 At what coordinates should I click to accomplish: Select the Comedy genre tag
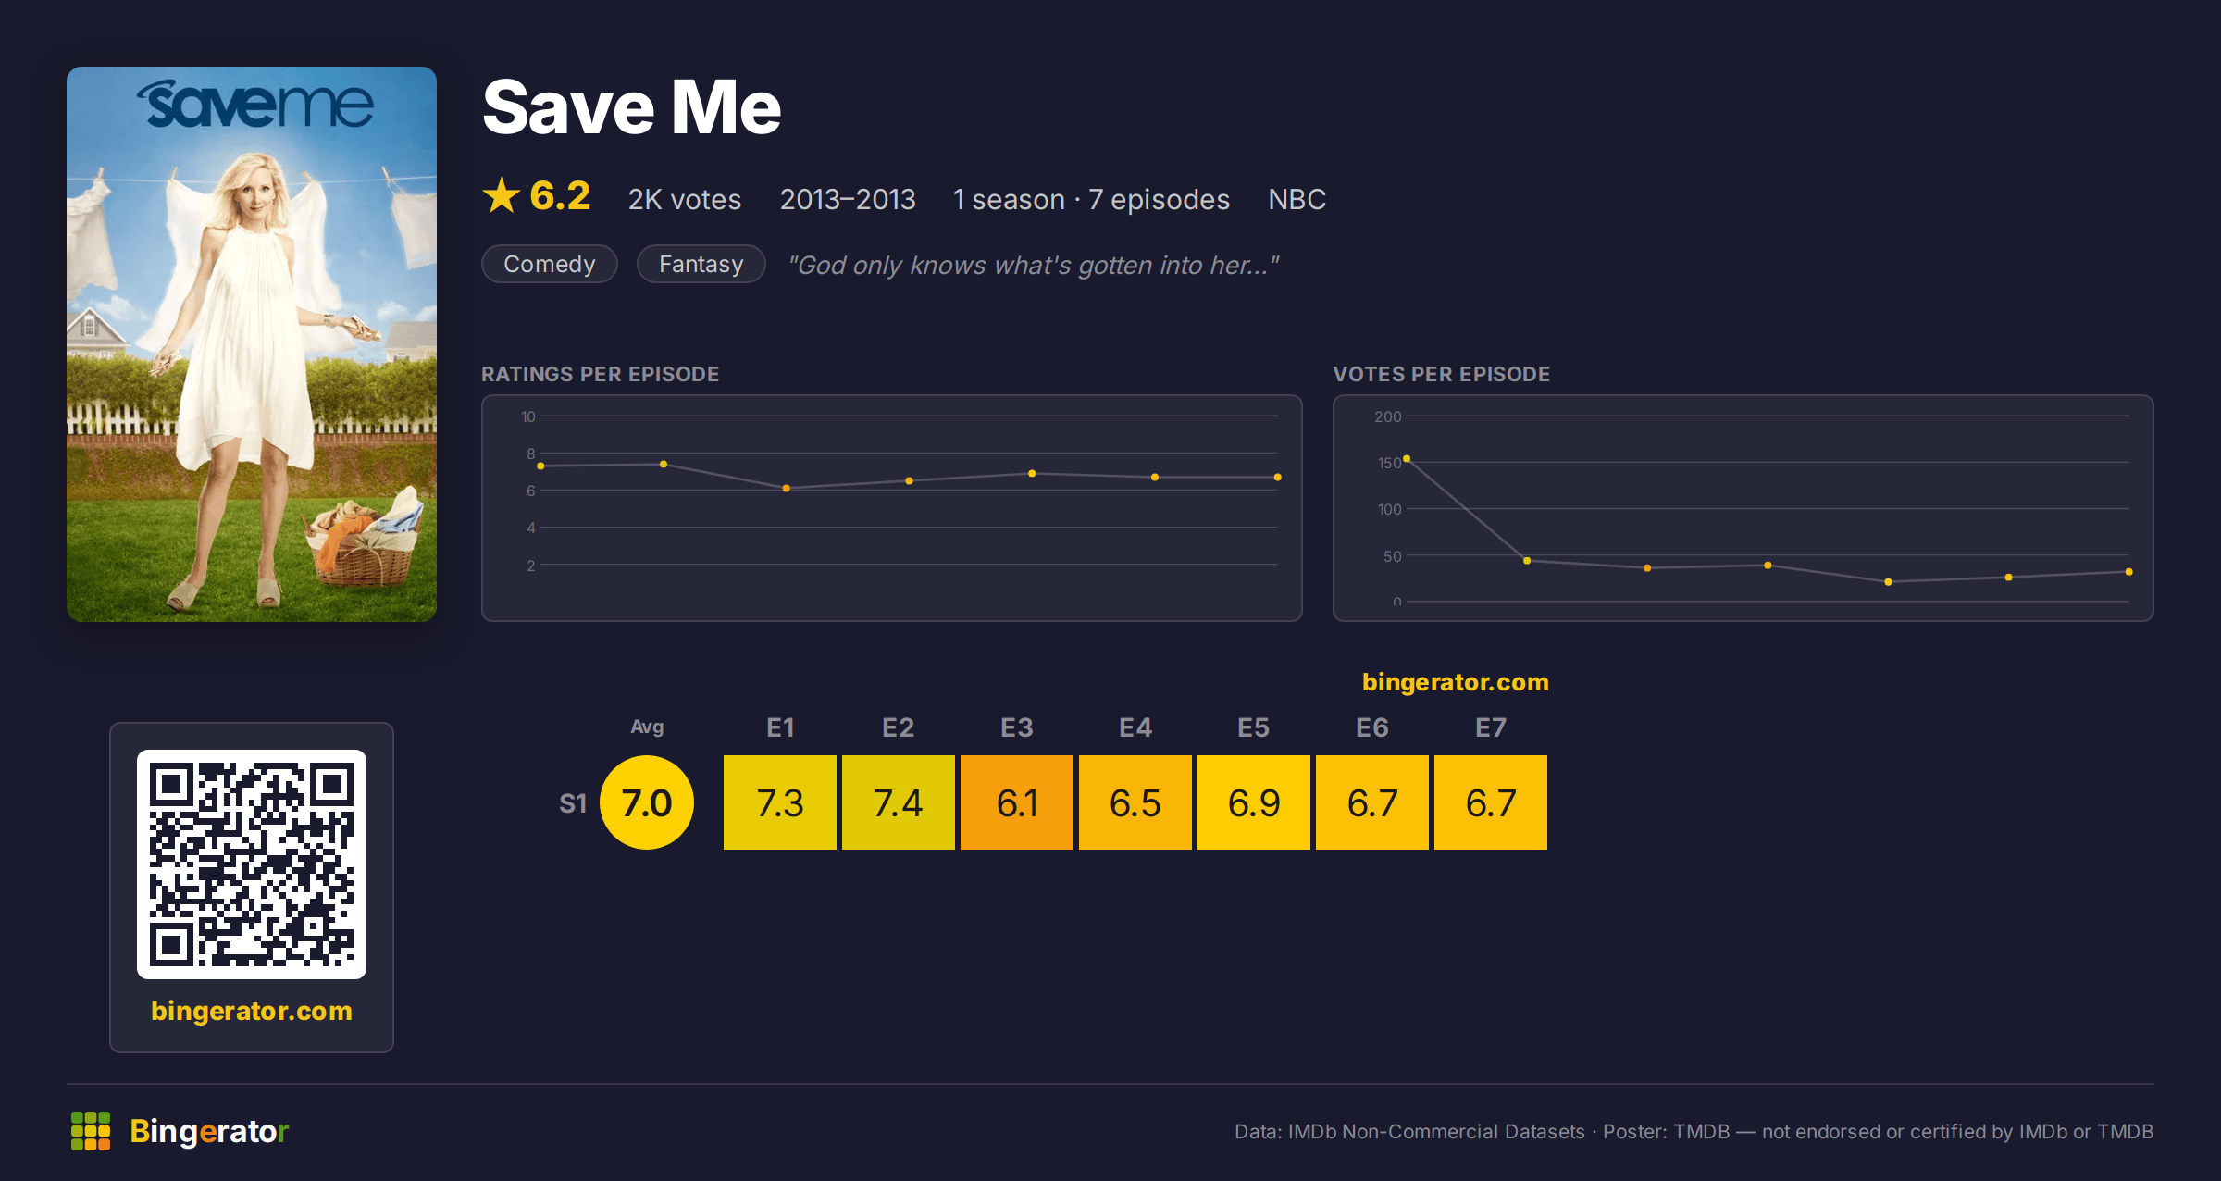click(550, 264)
